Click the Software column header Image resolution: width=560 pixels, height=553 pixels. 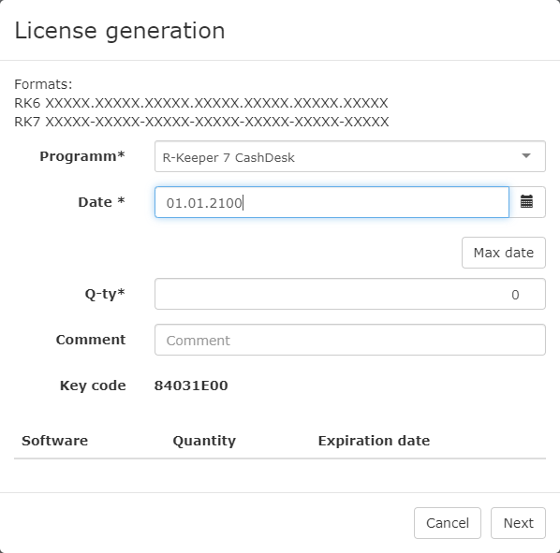point(54,441)
